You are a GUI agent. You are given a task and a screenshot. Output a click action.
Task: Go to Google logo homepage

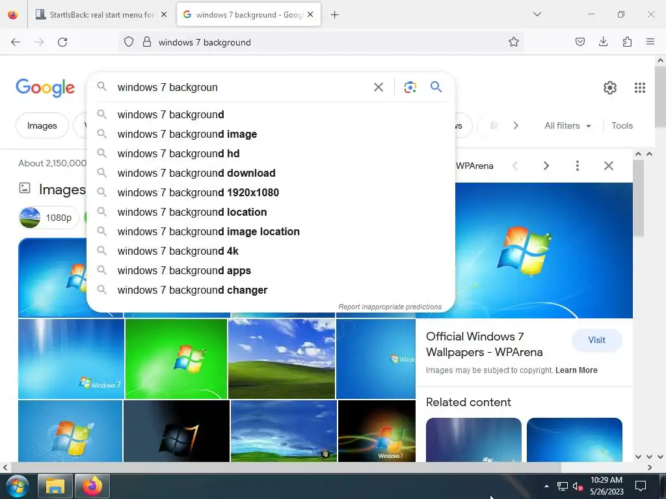pyautogui.click(x=46, y=88)
